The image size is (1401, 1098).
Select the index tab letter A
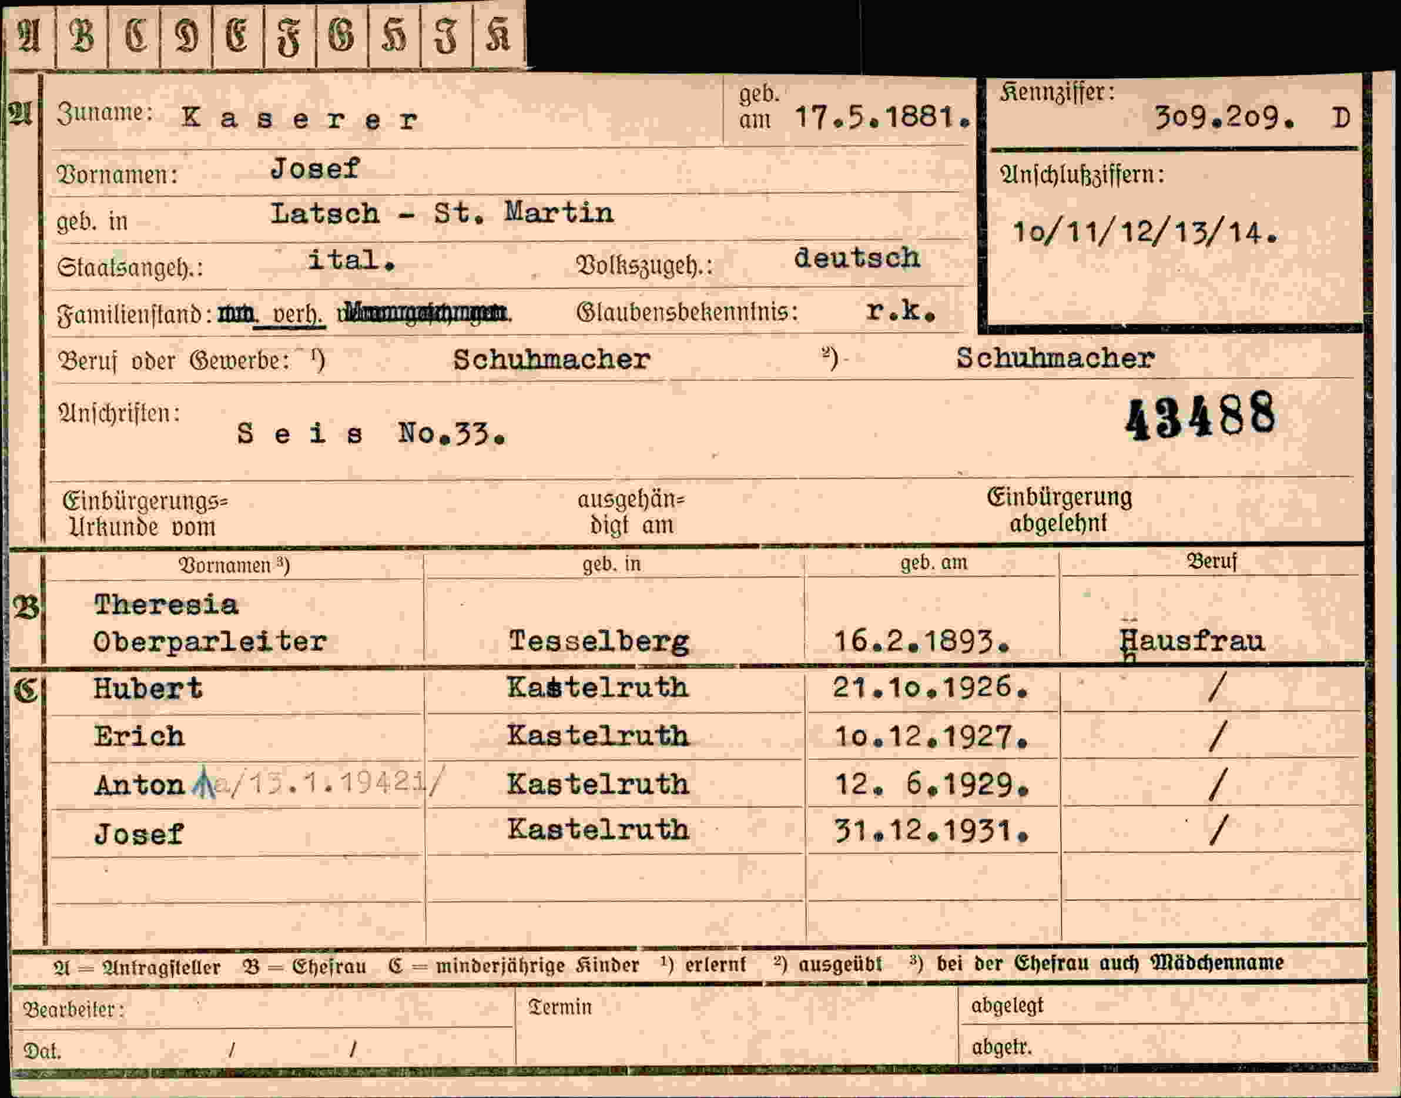[29, 35]
